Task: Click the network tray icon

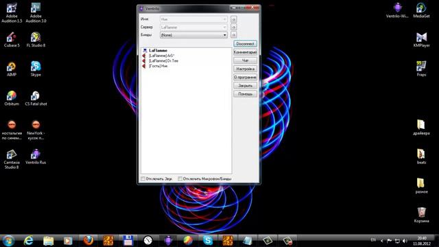Action: tap(397, 241)
